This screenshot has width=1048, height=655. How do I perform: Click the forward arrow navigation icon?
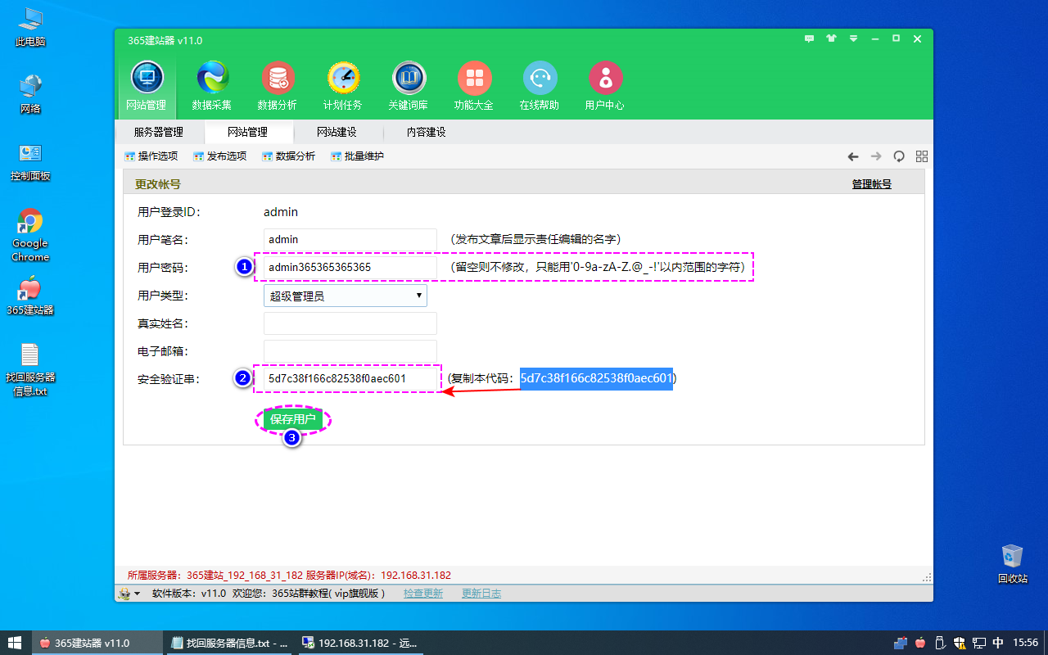pyautogui.click(x=876, y=156)
